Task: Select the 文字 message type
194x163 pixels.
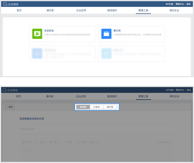Action: click(26, 142)
